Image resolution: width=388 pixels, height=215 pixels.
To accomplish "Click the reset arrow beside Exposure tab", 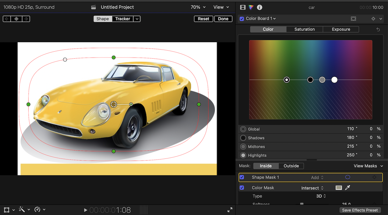I will tap(378, 30).
